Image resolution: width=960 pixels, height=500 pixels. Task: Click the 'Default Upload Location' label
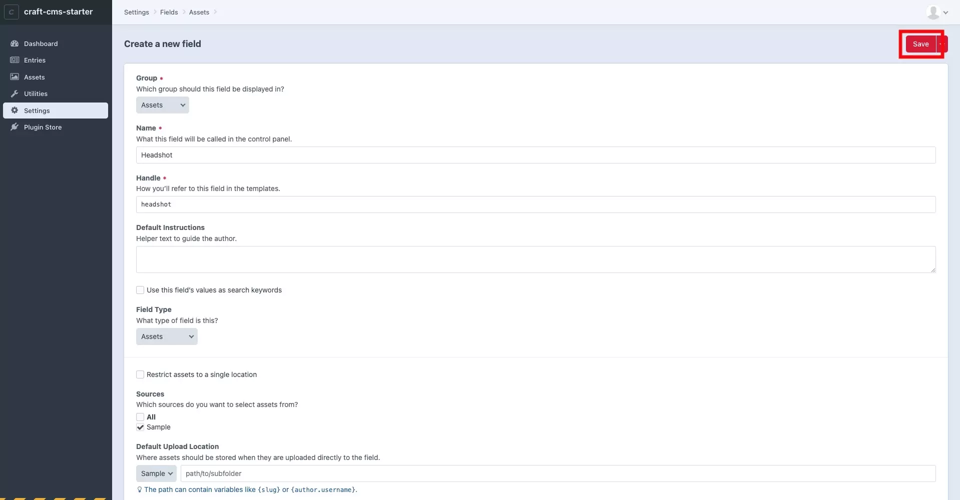coord(177,446)
